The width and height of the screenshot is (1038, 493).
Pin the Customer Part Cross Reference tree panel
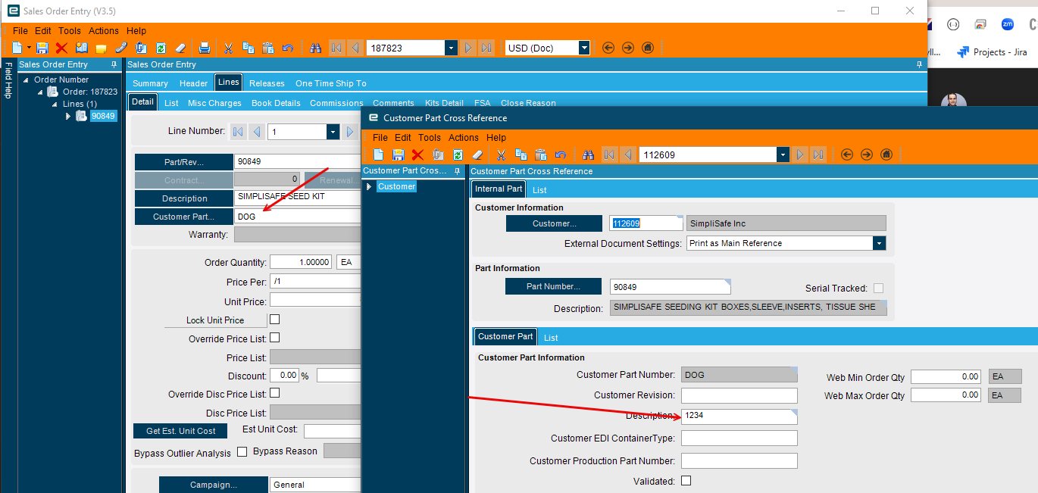click(457, 171)
